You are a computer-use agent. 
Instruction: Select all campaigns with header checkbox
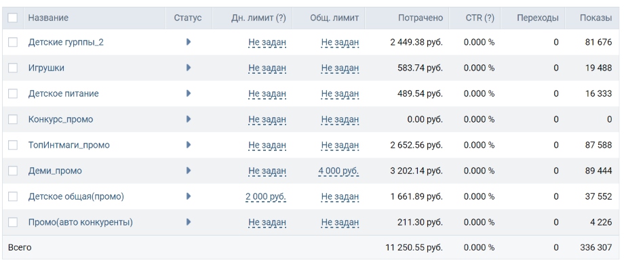point(13,18)
